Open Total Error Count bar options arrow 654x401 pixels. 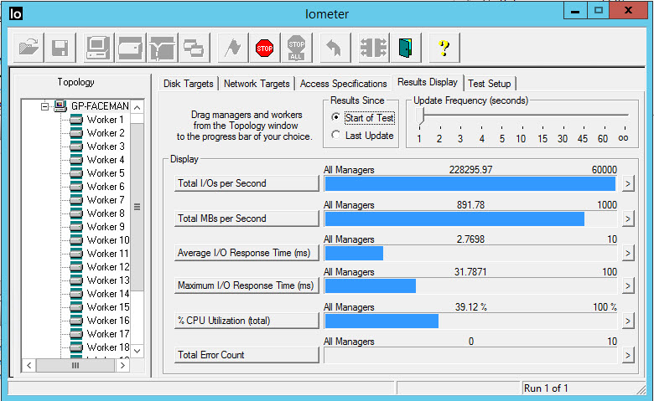pos(628,355)
